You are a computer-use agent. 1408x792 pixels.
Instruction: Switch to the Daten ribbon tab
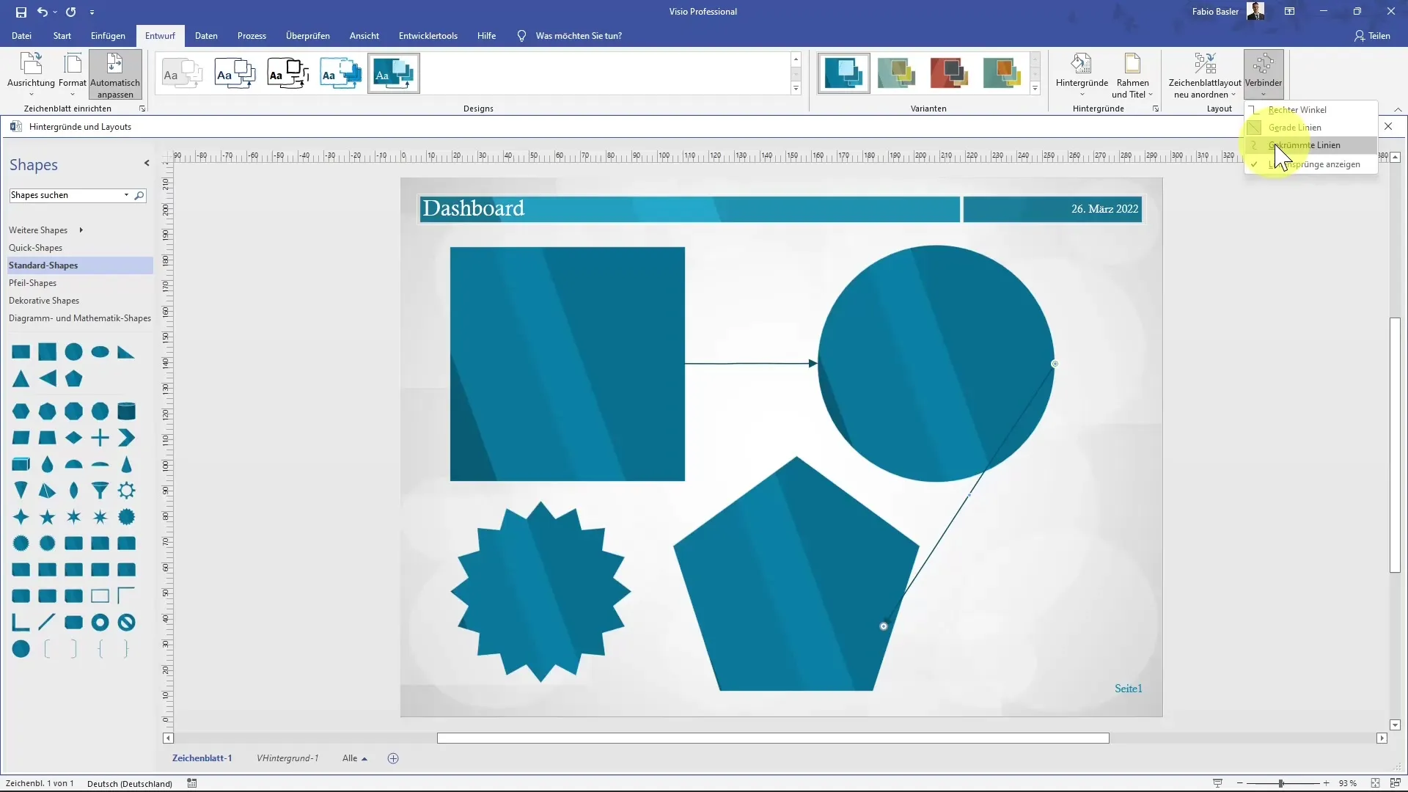(x=206, y=36)
